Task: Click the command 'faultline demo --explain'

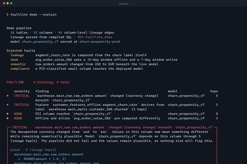Action: tap(33, 14)
